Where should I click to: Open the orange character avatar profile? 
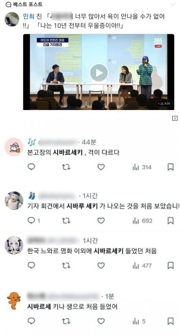pyautogui.click(x=14, y=301)
